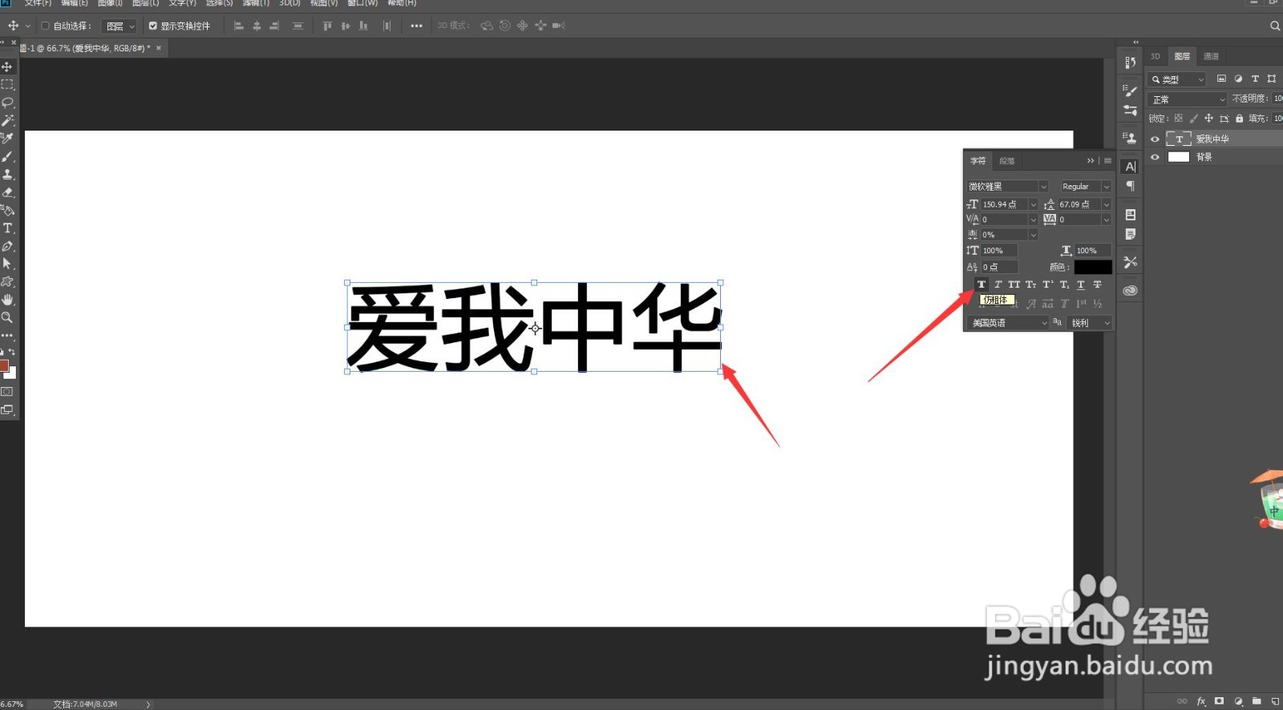This screenshot has width=1283, height=710.
Task: Select the Zoom magnifier tool
Action: tap(7, 317)
